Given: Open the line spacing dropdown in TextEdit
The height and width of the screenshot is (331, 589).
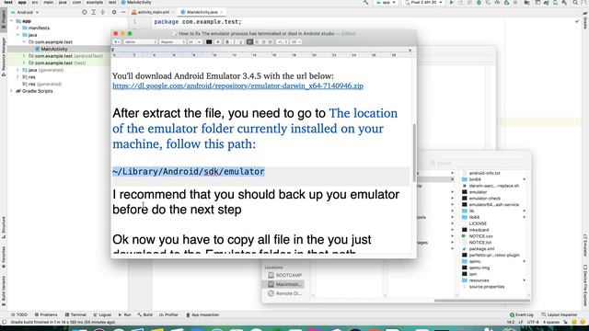Looking at the screenshot, I should tap(283, 42).
